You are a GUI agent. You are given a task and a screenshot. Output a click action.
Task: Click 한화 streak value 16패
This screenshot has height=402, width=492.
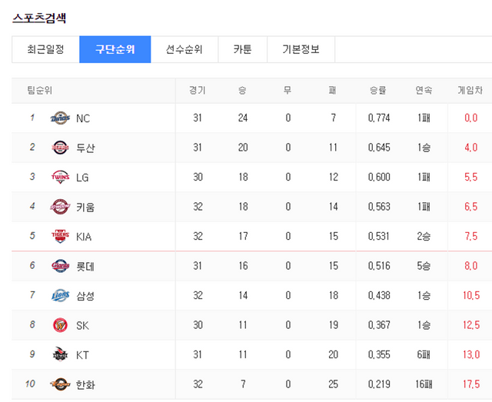(x=424, y=384)
